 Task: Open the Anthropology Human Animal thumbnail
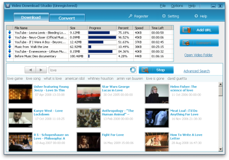pyautogui.click(x=89, y=118)
